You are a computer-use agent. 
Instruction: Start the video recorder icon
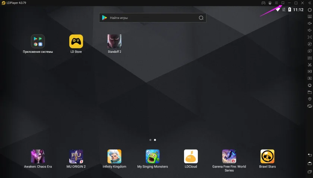pyautogui.click(x=310, y=71)
